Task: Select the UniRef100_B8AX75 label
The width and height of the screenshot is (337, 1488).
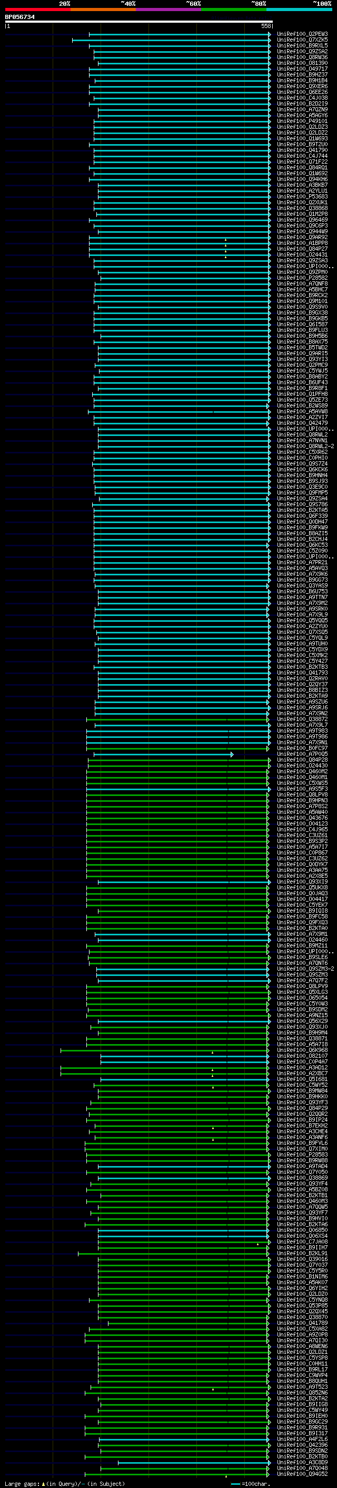Action: tap(302, 342)
